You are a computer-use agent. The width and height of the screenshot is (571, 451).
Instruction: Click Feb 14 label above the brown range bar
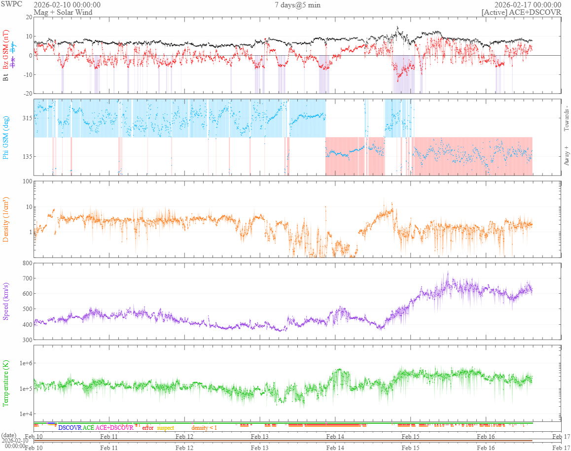point(335,436)
